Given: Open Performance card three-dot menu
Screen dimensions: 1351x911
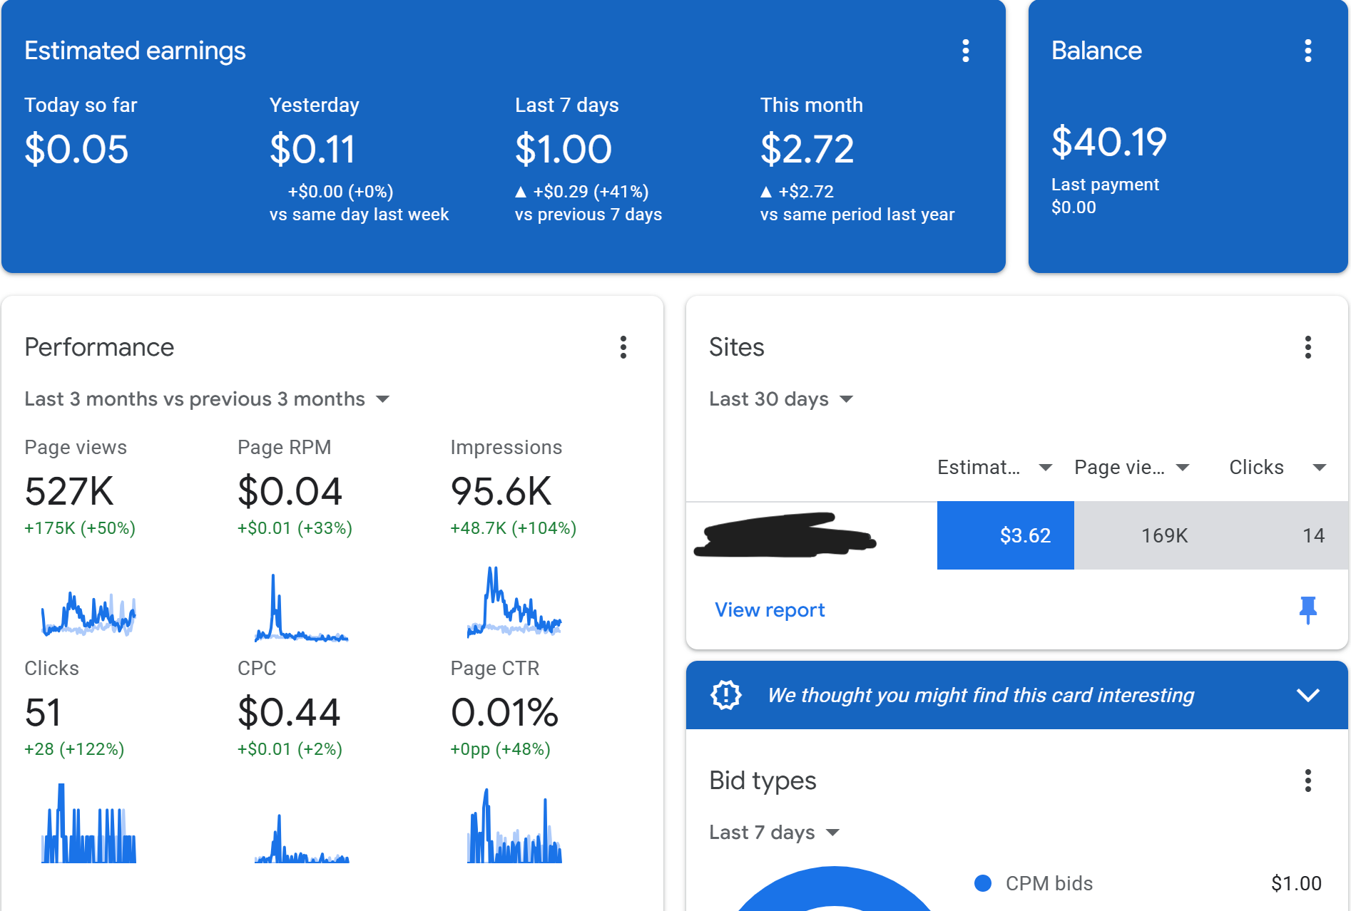Looking at the screenshot, I should click(623, 347).
